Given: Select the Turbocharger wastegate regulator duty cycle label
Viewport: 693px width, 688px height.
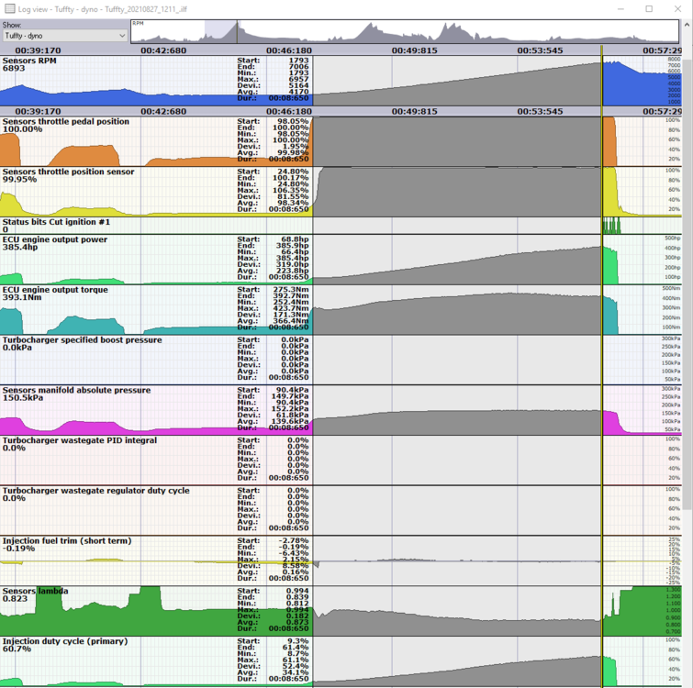Looking at the screenshot, I should (95, 491).
